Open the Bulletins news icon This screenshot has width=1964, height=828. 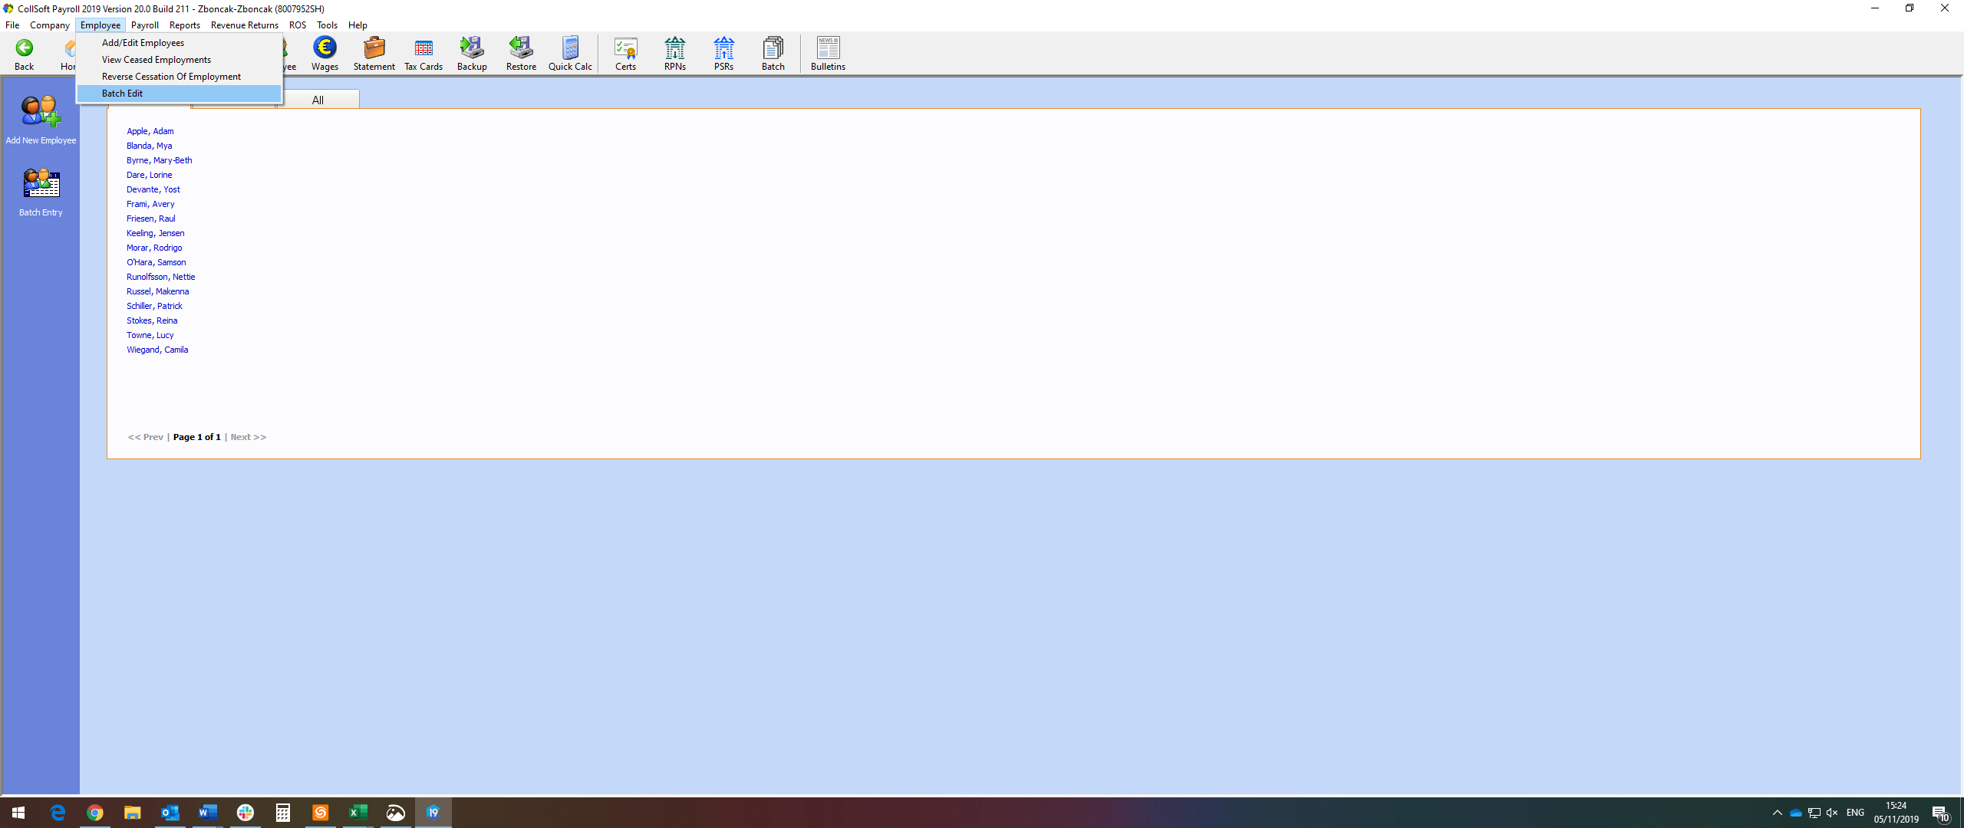pos(828,49)
